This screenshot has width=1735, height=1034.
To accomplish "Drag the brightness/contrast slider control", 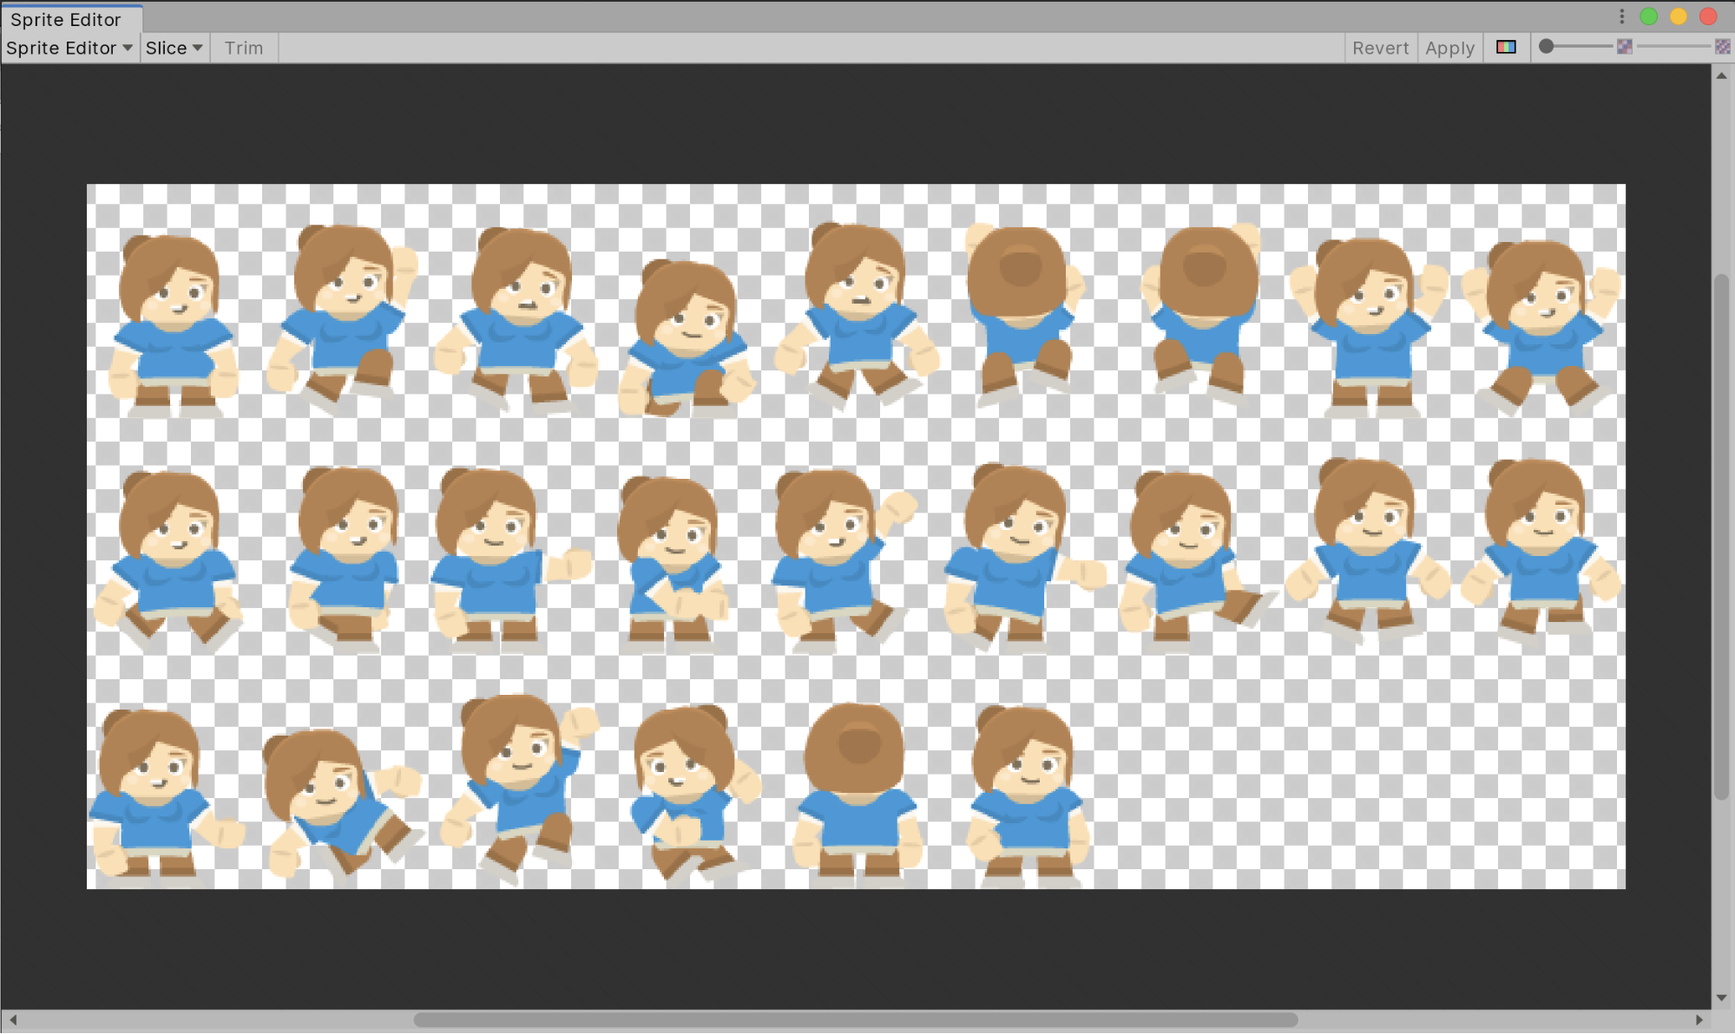I will pos(1548,47).
